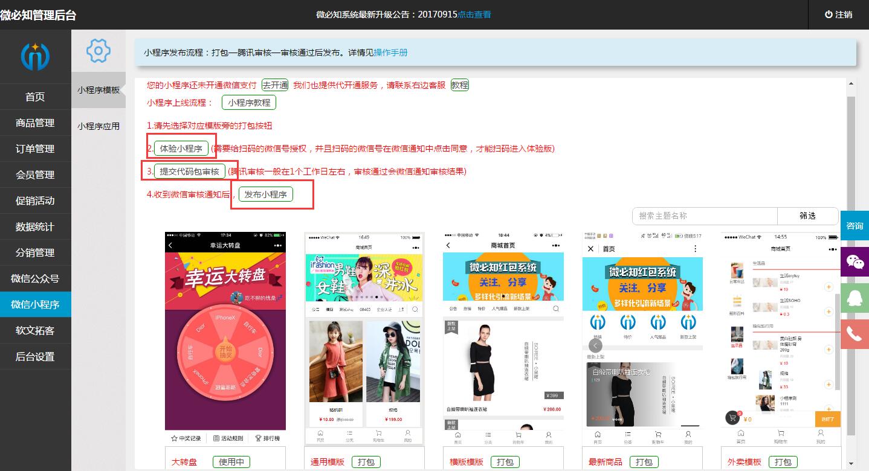The width and height of the screenshot is (869, 471).
Task: Select 小程序模板 submenu tab
Action: tap(99, 90)
